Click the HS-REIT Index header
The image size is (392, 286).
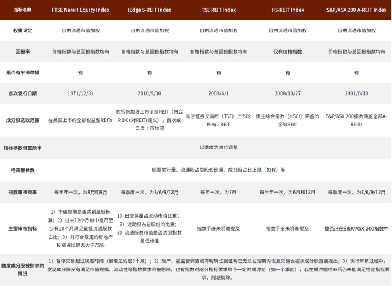pos(288,10)
